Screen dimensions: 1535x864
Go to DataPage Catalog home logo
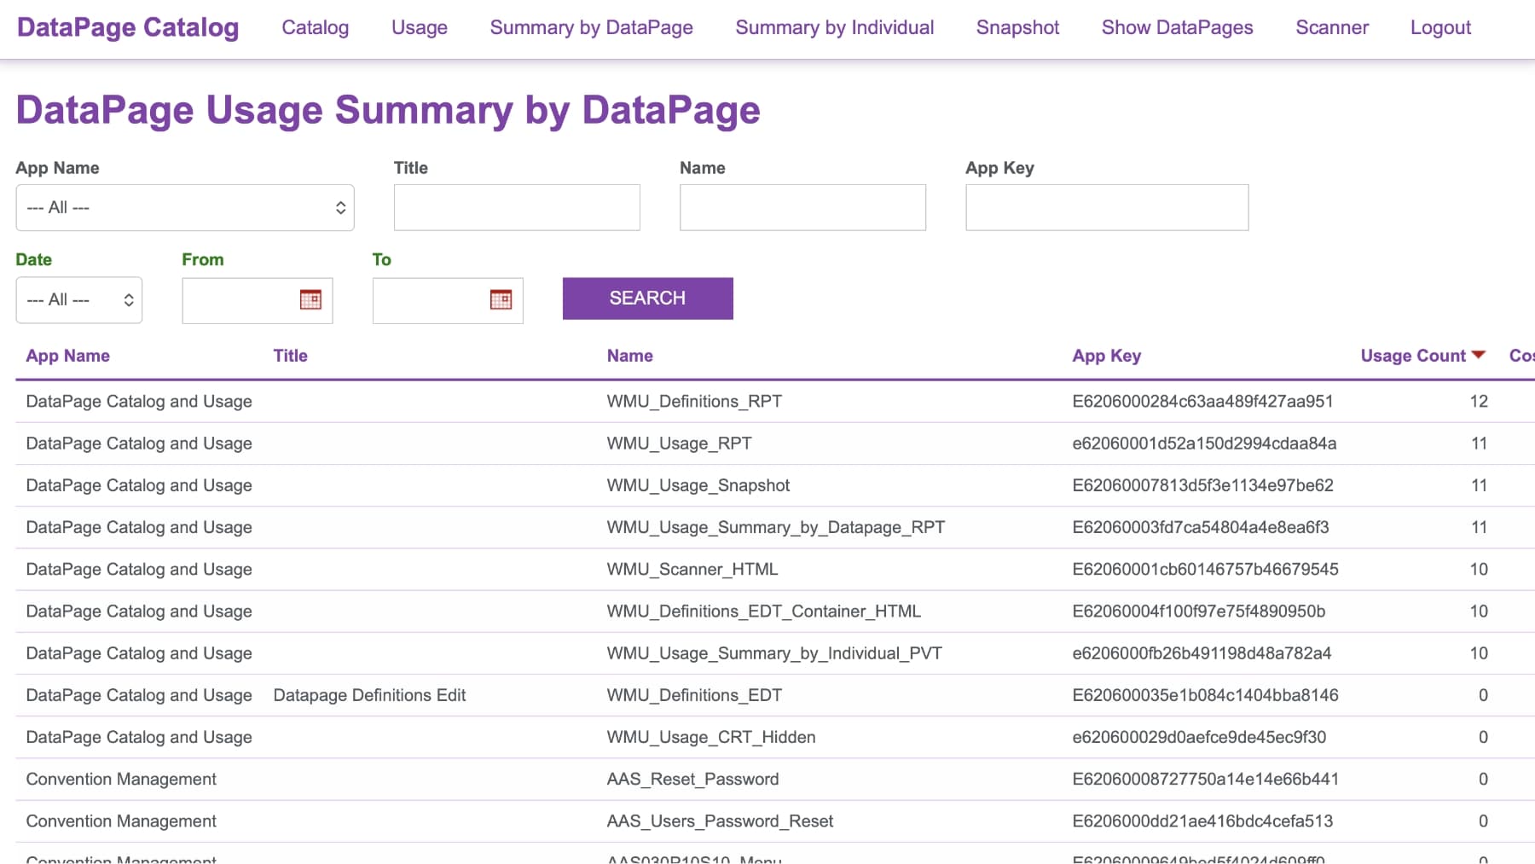pyautogui.click(x=128, y=27)
